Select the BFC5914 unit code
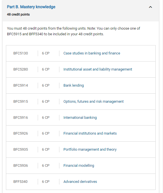 click(x=21, y=85)
